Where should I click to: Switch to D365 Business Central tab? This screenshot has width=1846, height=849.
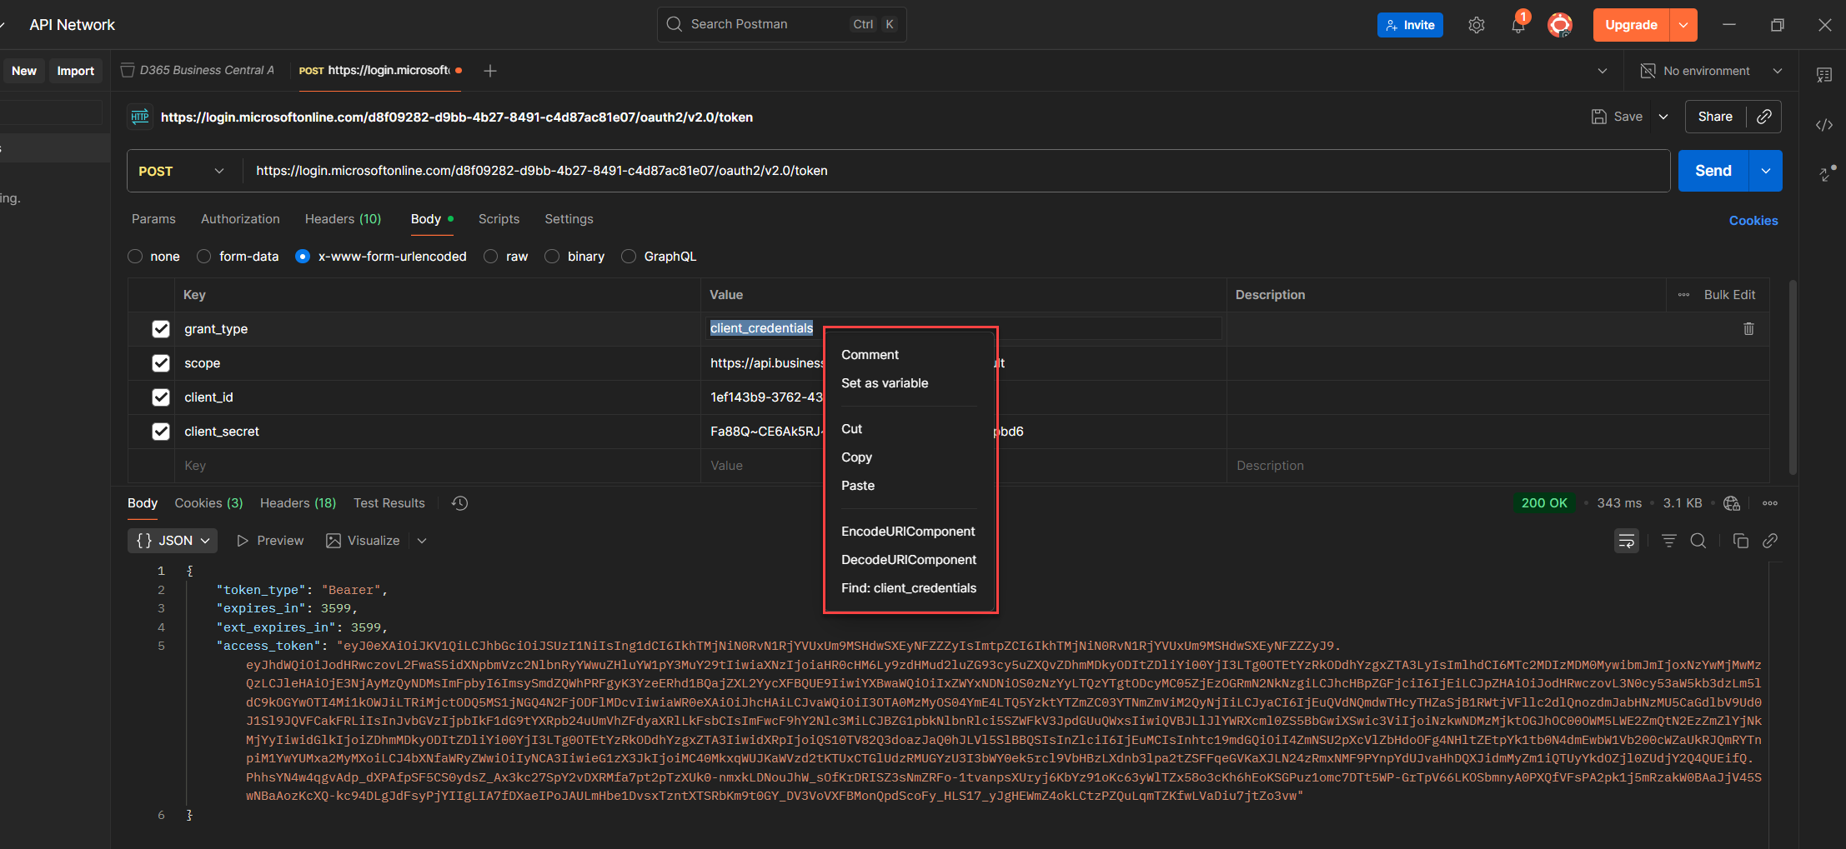coord(198,71)
